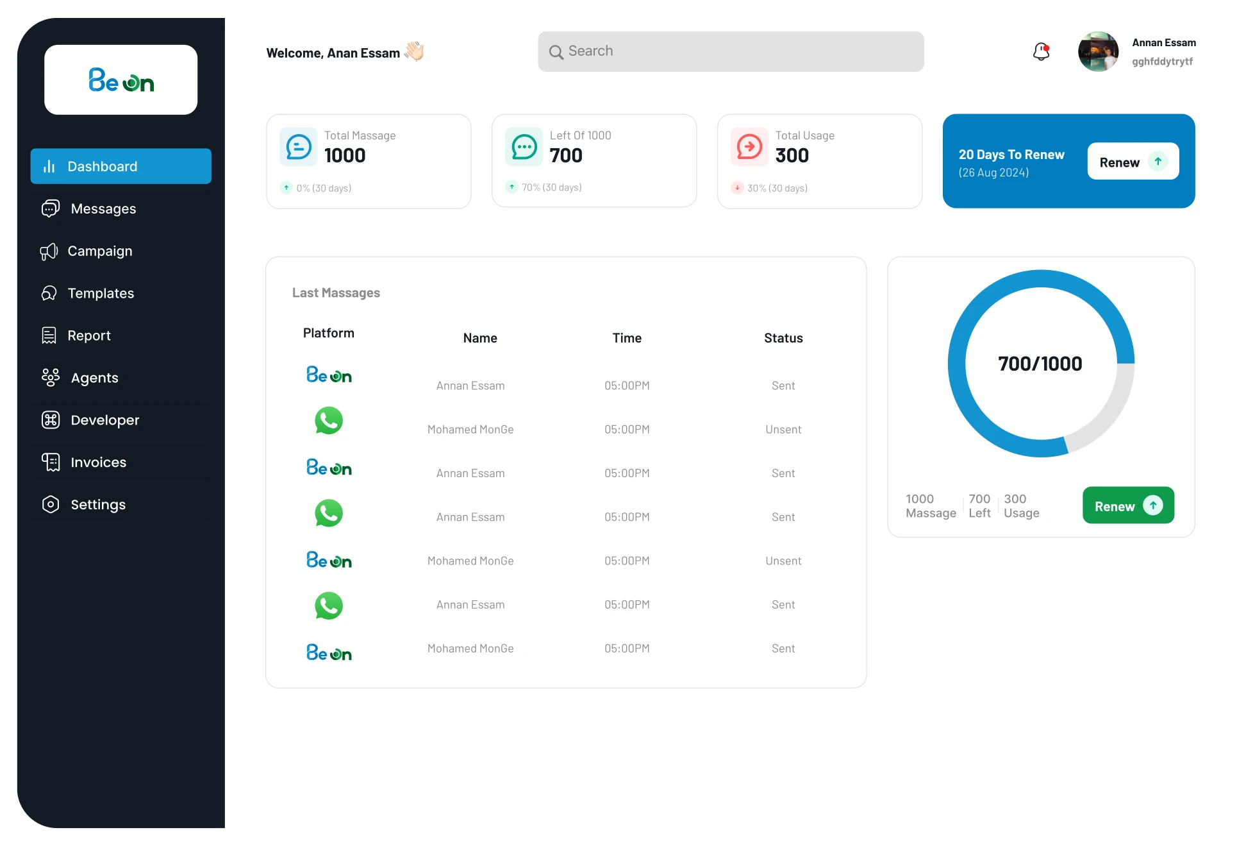The width and height of the screenshot is (1246, 846).
Task: Click the 700/1000 donut chart
Action: pos(1041,364)
